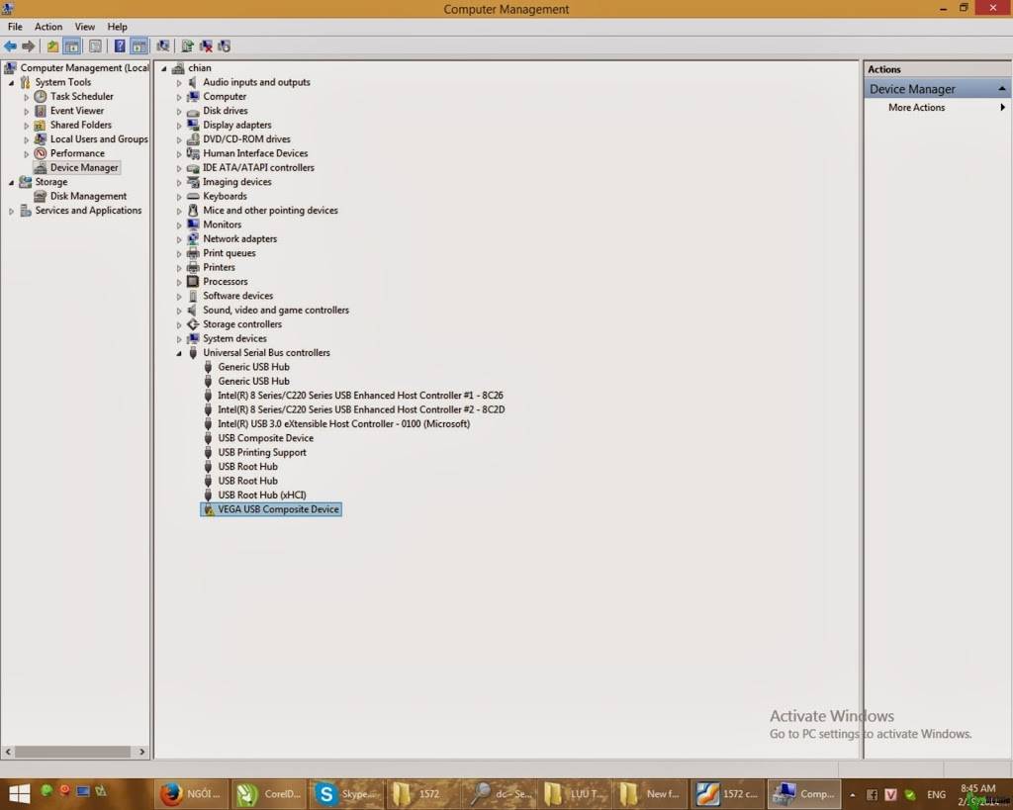Expand the Display adapters category
This screenshot has height=810, width=1013.
(179, 126)
